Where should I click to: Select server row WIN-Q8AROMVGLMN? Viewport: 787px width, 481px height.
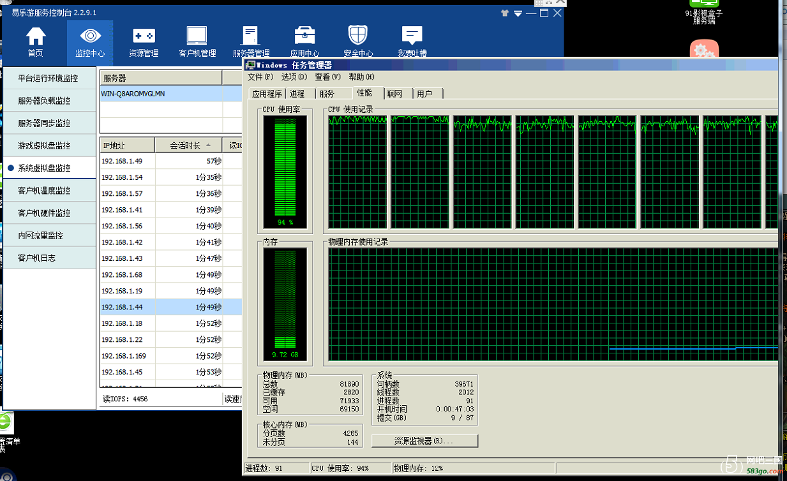point(171,94)
